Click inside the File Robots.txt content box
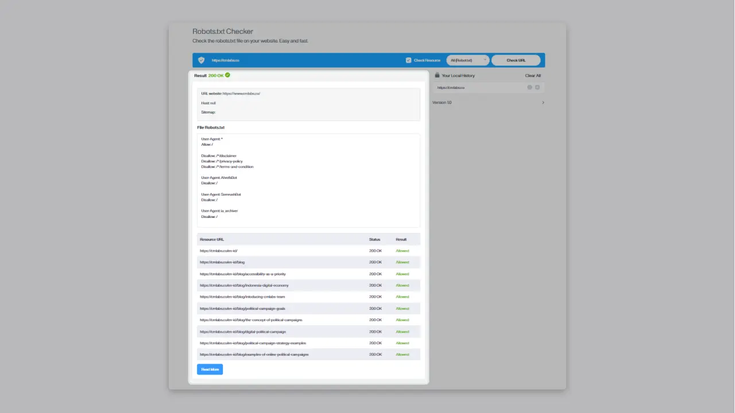The image size is (735, 413). coord(308,180)
